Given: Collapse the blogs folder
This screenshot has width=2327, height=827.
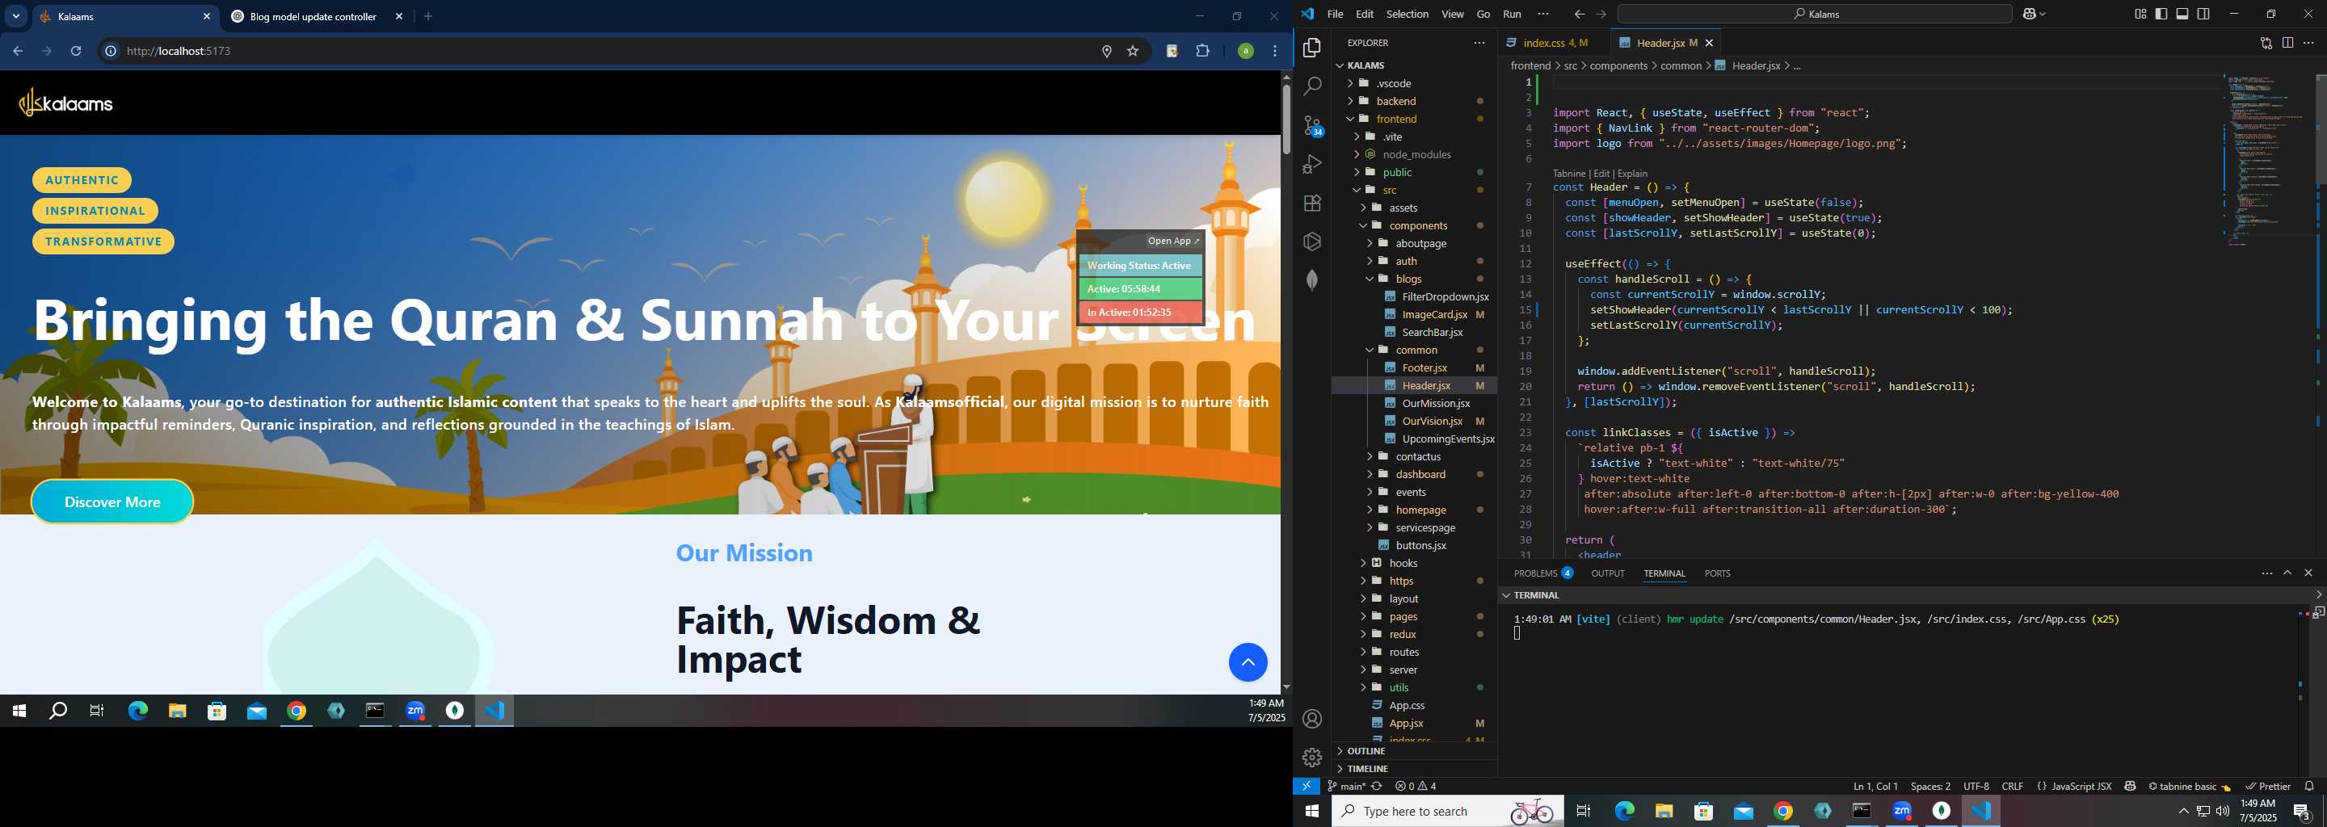Looking at the screenshot, I should pyautogui.click(x=1414, y=279).
